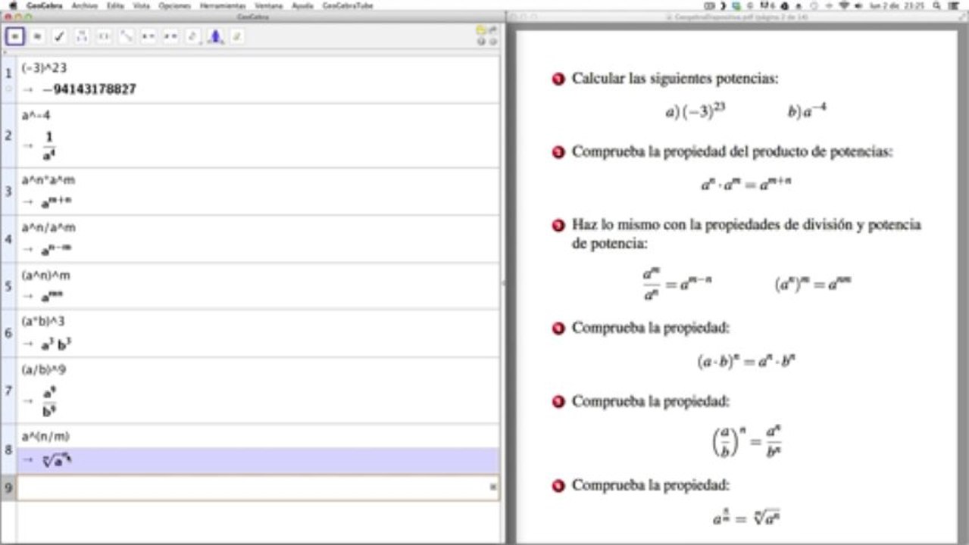Select row header number 6
This screenshot has width=969, height=545.
pyautogui.click(x=9, y=333)
